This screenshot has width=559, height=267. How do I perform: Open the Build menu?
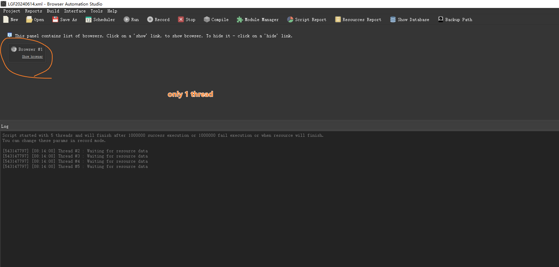click(53, 11)
